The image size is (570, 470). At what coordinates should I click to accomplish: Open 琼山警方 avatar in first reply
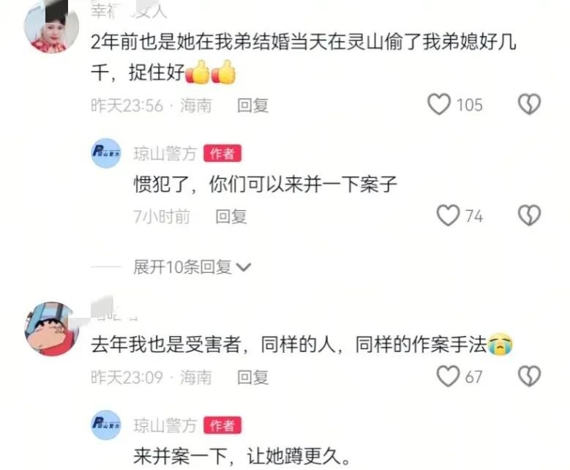106,153
